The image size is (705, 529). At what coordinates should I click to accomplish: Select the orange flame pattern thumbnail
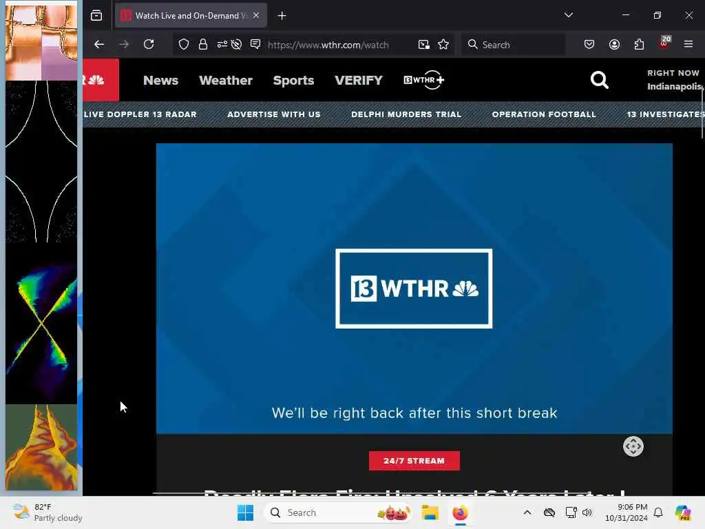41,447
